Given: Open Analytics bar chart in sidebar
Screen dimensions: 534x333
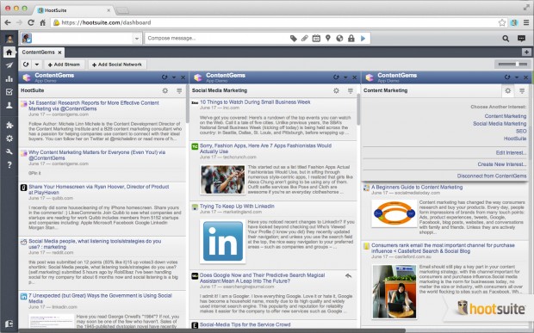Looking at the screenshot, I should (9, 78).
